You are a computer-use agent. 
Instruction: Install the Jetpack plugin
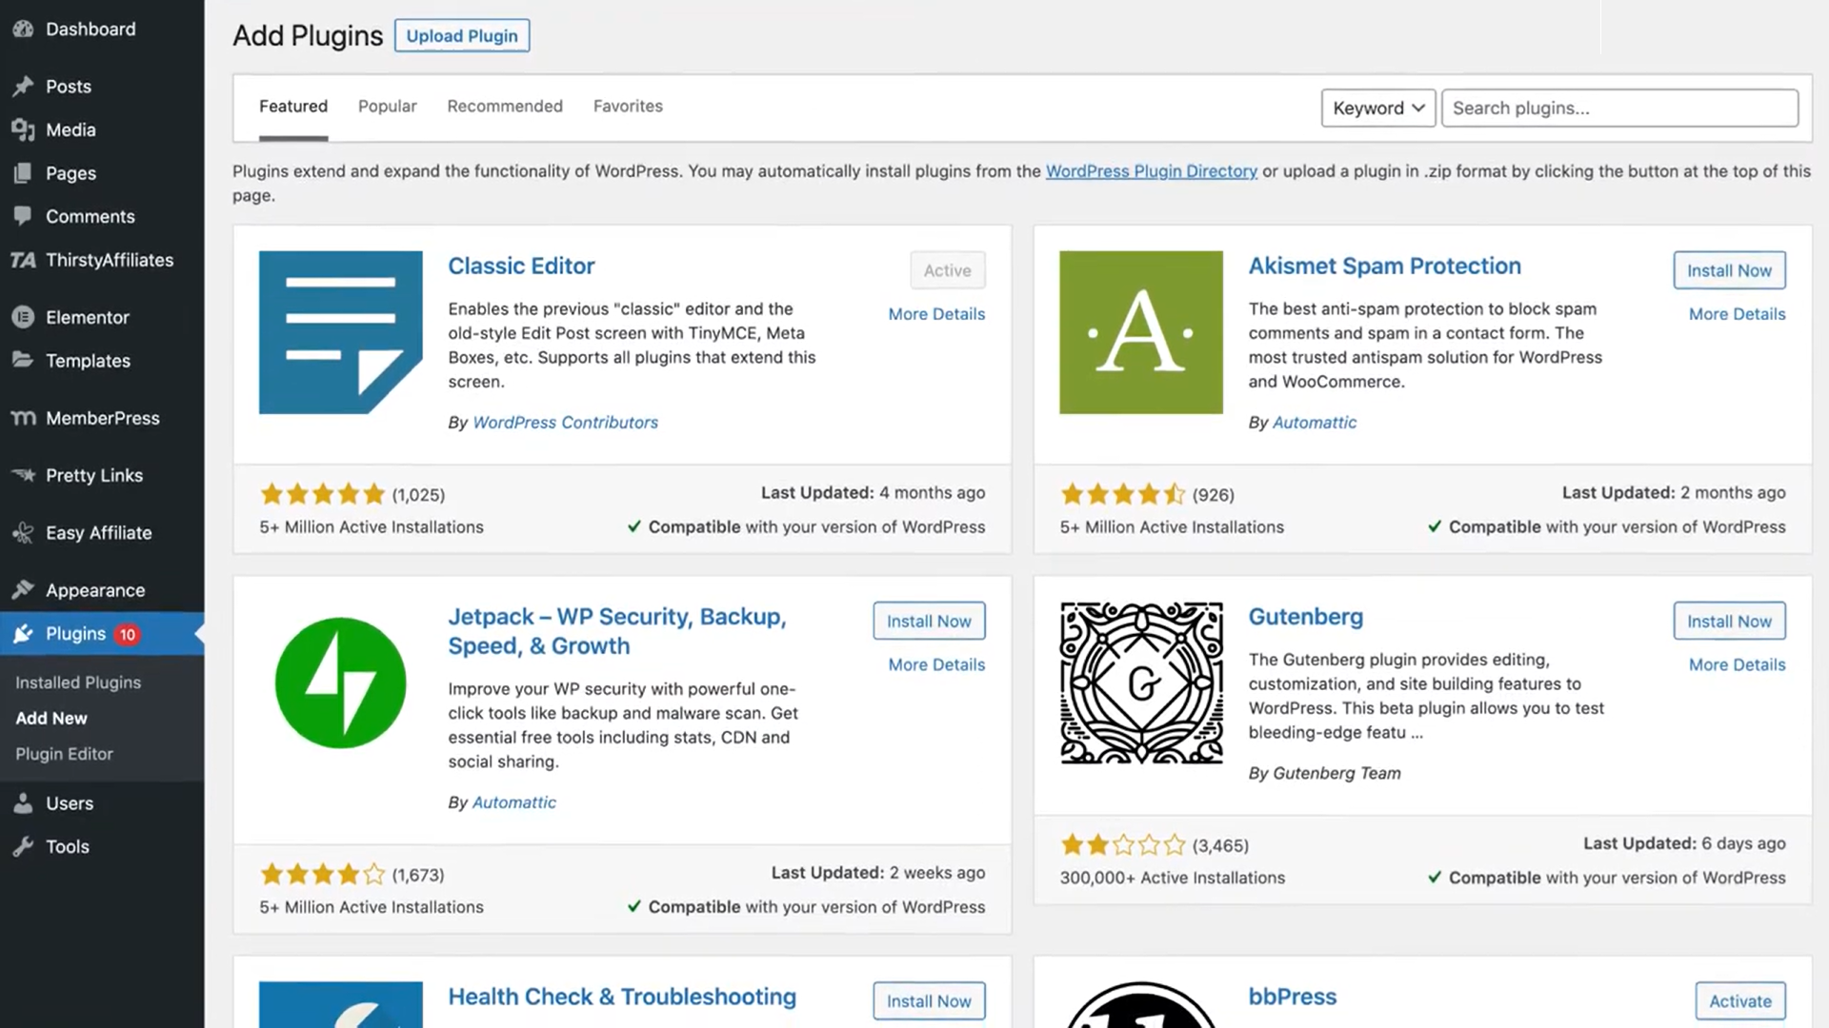929,621
